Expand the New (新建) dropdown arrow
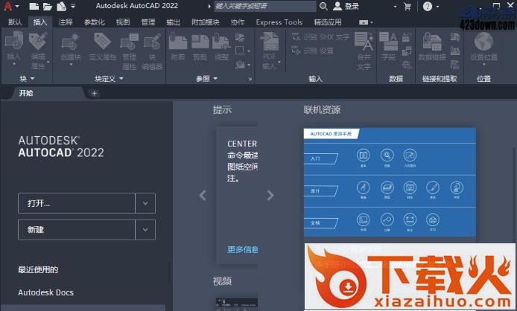517x311 pixels. [x=145, y=230]
